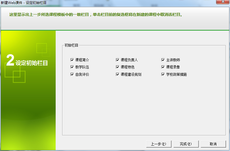Toggle the 课程录像 checkbox

coord(163,67)
